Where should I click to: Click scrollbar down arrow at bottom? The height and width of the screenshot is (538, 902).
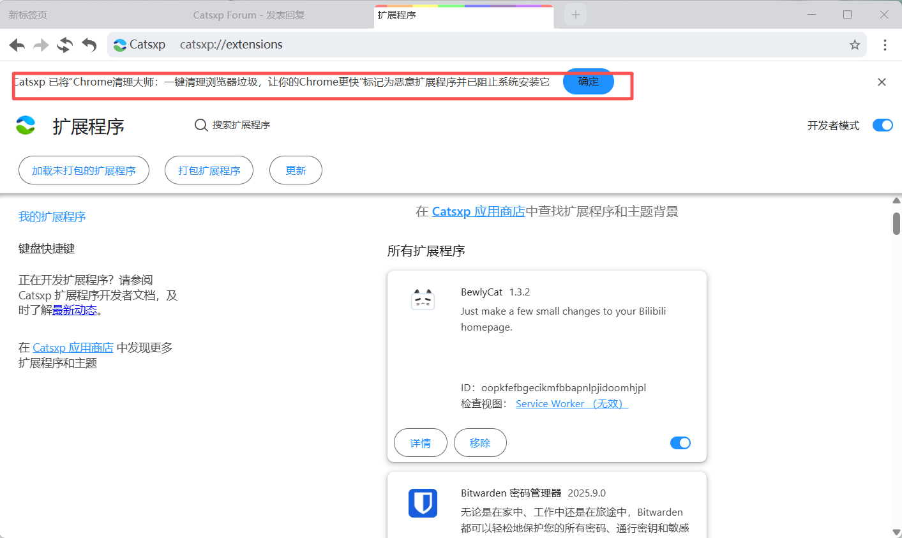click(x=896, y=532)
